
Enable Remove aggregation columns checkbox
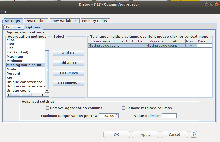point(47,108)
